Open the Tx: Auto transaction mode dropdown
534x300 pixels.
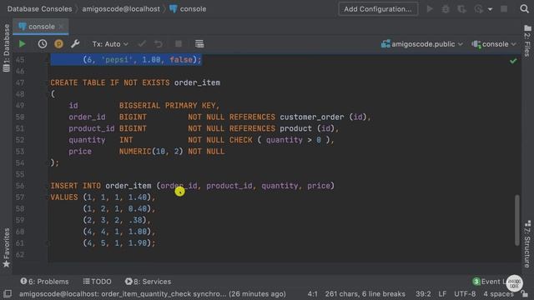110,44
